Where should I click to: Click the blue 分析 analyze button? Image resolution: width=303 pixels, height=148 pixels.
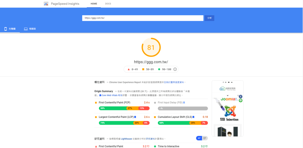point(209,18)
